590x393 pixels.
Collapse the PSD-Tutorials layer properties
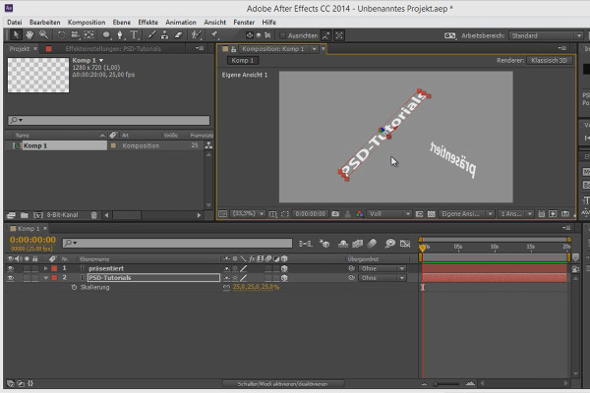[x=45, y=278]
